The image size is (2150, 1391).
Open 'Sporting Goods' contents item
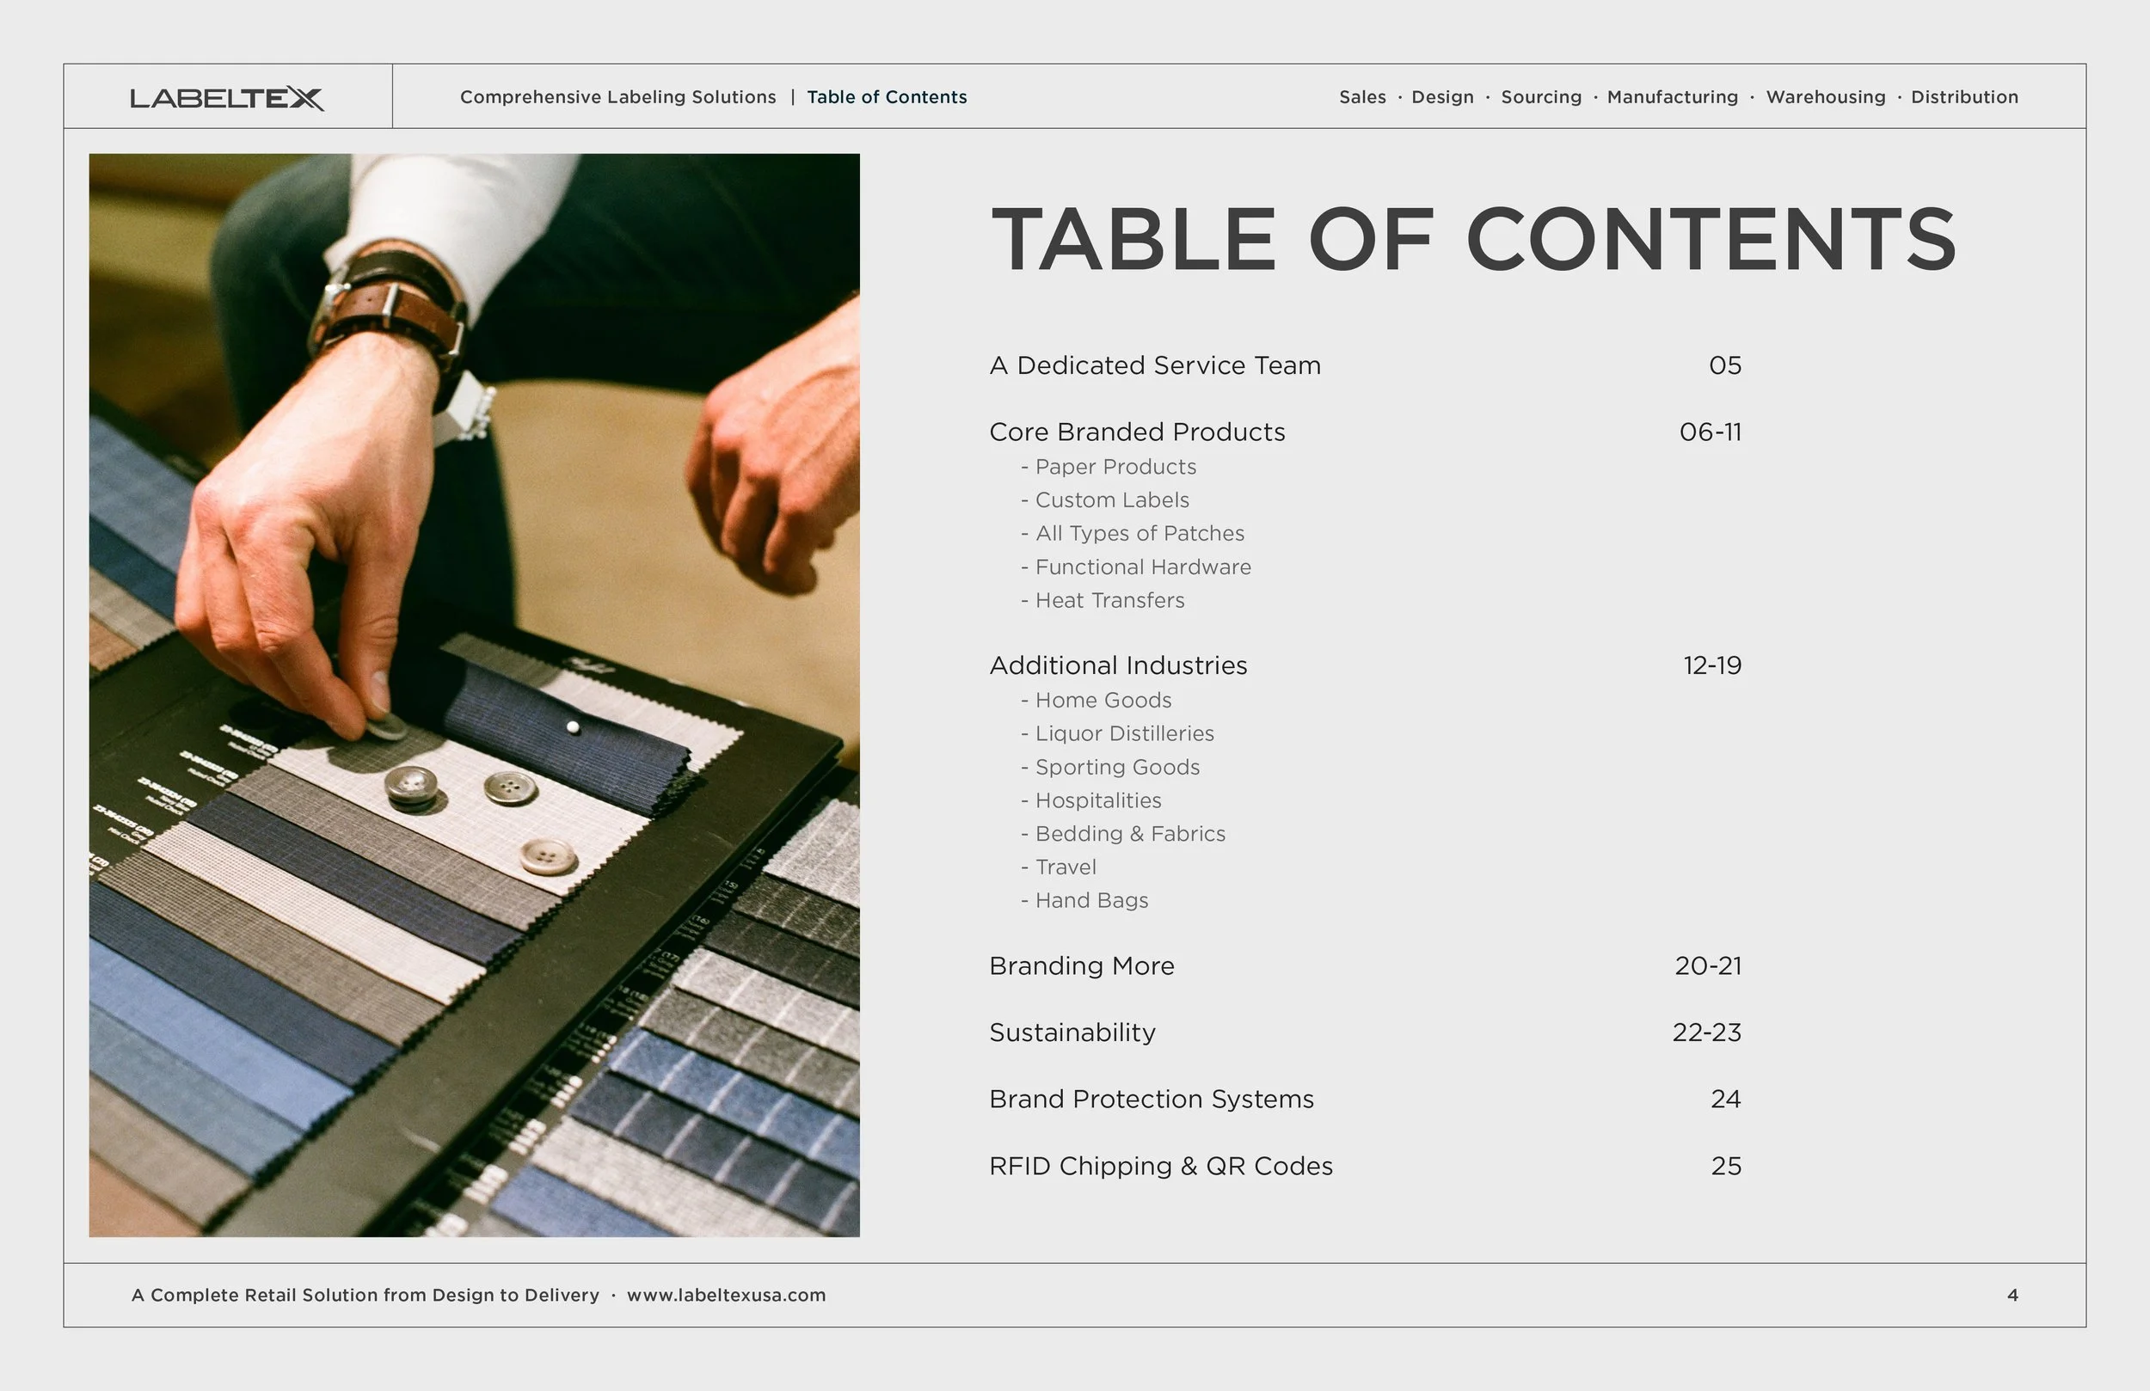tap(1118, 767)
